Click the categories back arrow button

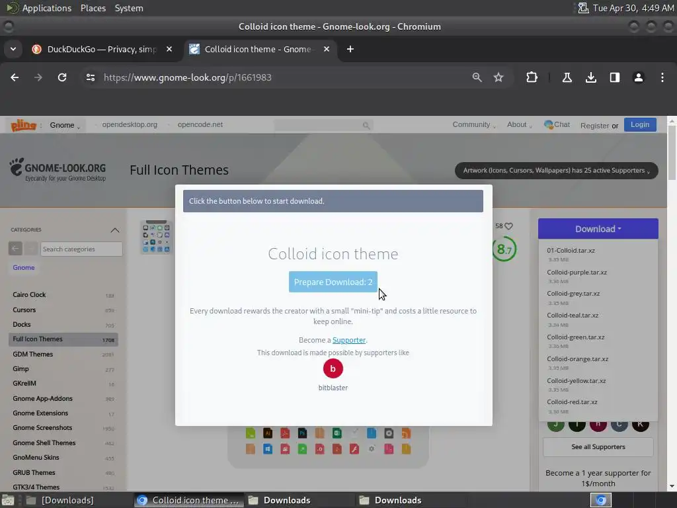click(15, 249)
